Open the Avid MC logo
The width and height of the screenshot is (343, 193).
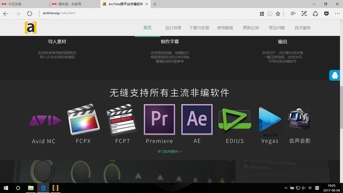[x=45, y=120]
